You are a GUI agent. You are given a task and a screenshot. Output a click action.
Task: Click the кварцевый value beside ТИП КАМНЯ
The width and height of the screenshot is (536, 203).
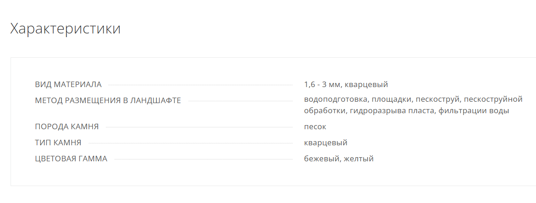(x=326, y=143)
